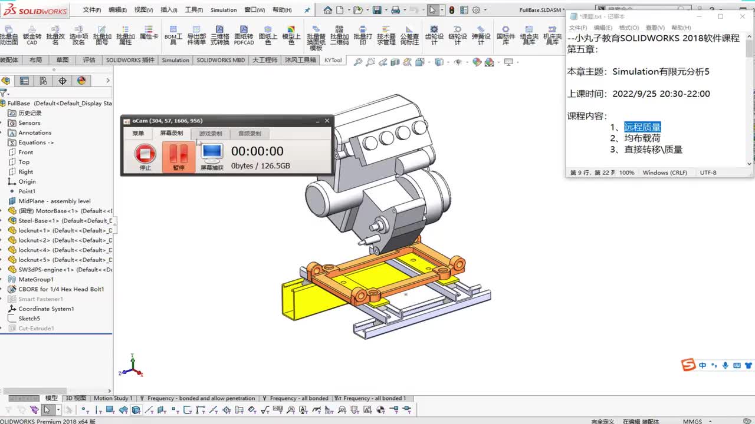755x424 pixels.
Task: Click the 批量打印 icon
Action: tap(363, 35)
